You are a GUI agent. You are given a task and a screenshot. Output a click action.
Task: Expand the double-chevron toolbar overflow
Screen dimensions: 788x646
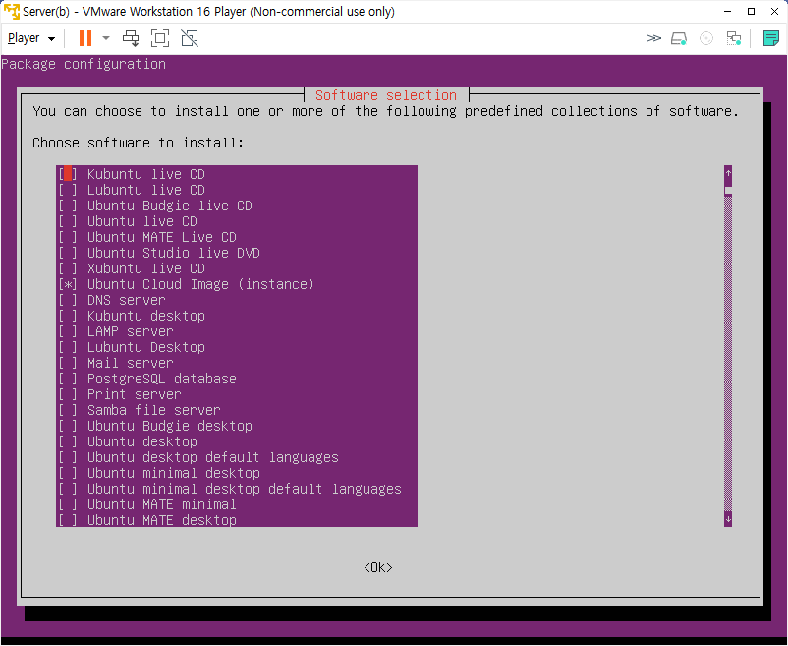point(653,38)
